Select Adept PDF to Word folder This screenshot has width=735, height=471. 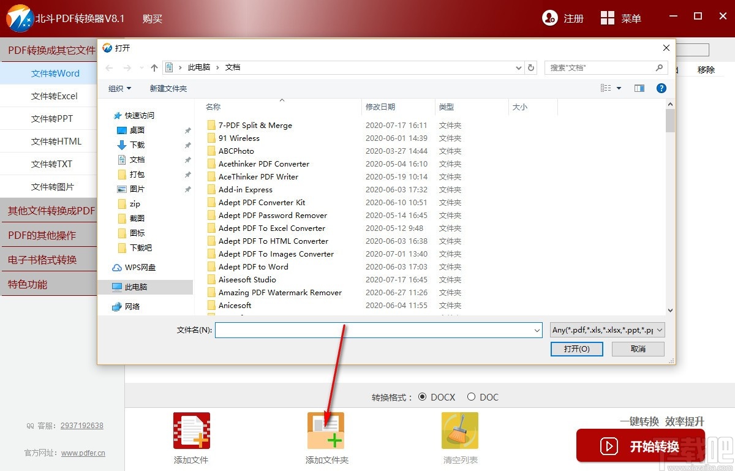tap(253, 266)
